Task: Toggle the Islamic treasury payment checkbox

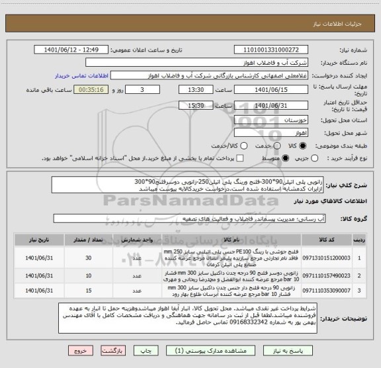Action: tap(240, 159)
